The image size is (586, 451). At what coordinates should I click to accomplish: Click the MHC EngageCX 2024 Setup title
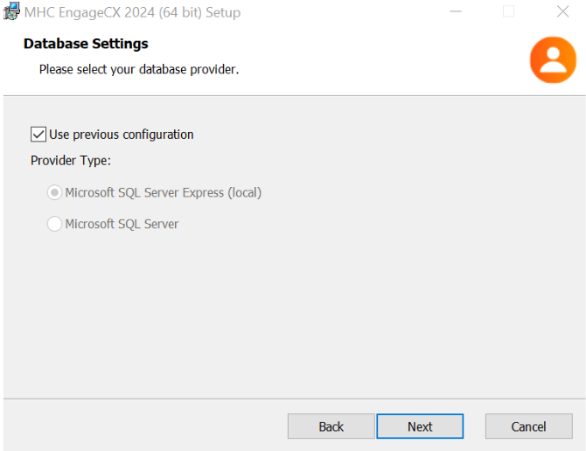click(132, 12)
